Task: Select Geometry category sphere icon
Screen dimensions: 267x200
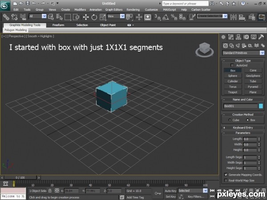Action: (x=225, y=46)
